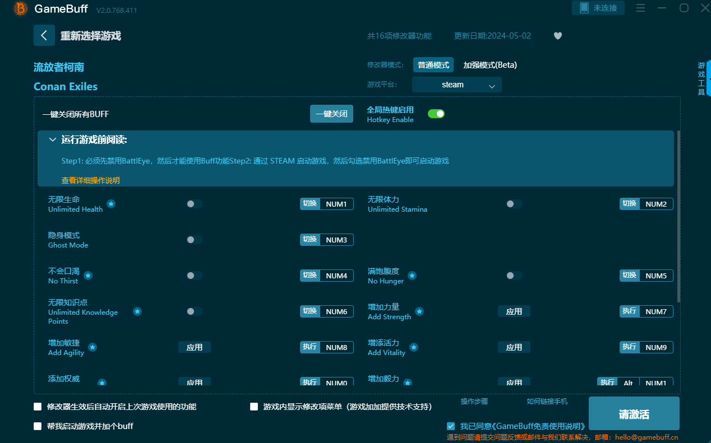Click NUM1 hotkey field for Unlimited Health
711x443 pixels.
(336, 204)
